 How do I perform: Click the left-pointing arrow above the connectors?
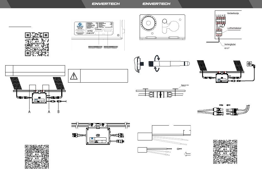click(228, 105)
